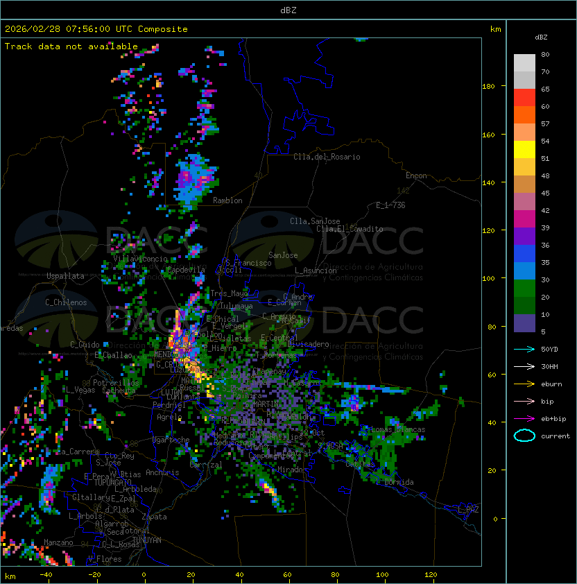Screen dimensions: 577x584
Task: Click the Uspallata map label
Action: click(65, 276)
